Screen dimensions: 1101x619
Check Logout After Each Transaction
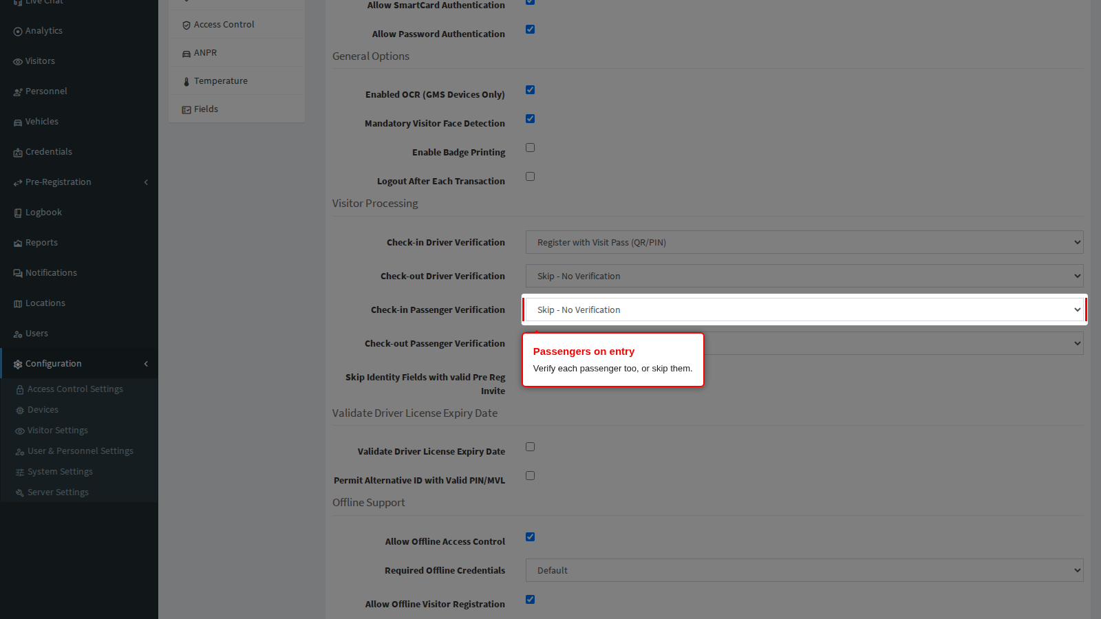tap(530, 176)
